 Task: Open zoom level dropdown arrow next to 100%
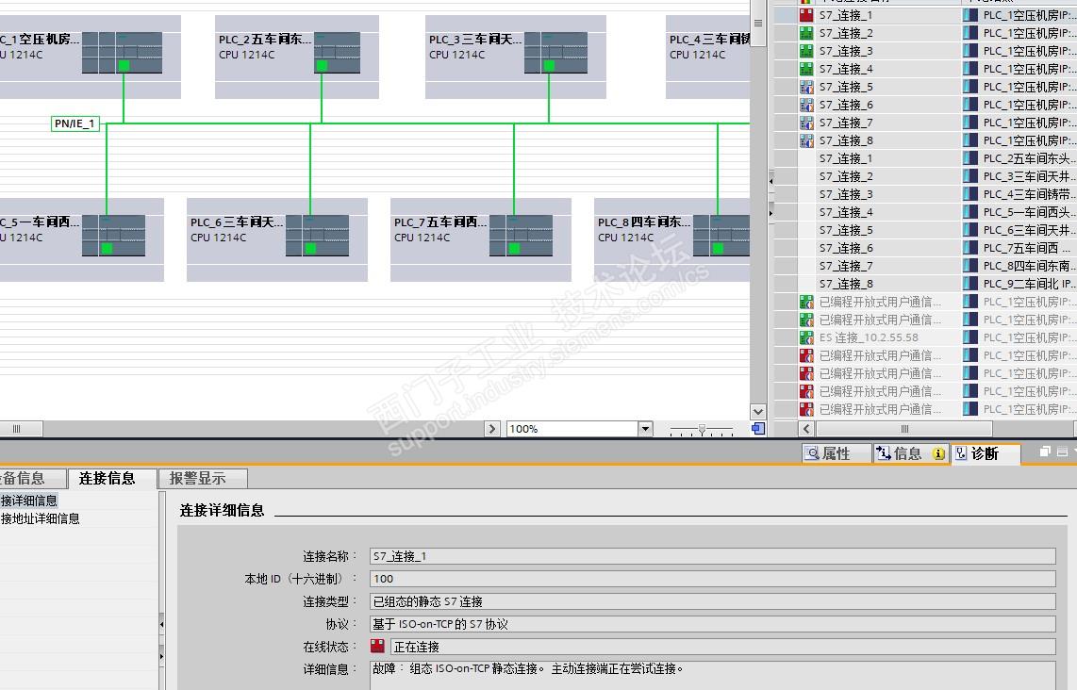coord(645,428)
